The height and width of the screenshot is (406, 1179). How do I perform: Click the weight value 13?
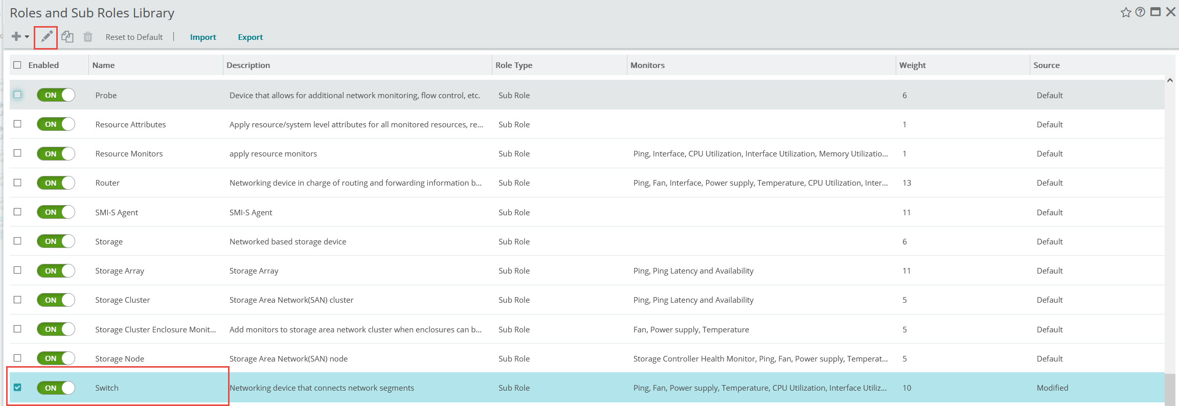pyautogui.click(x=906, y=183)
